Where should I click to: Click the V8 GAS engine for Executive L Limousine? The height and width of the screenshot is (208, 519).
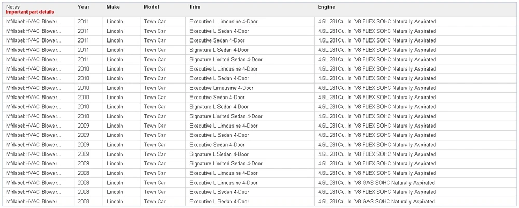(376, 183)
